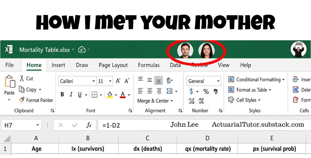The height and width of the screenshot is (158, 311).
Task: Toggle the wrap text icon
Action: (170, 91)
